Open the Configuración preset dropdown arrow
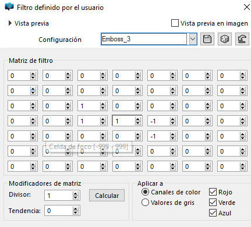Viewport: 251px width, 227px height. tap(193, 39)
